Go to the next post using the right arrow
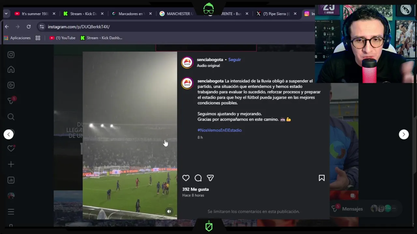The width and height of the screenshot is (417, 234). tap(404, 134)
